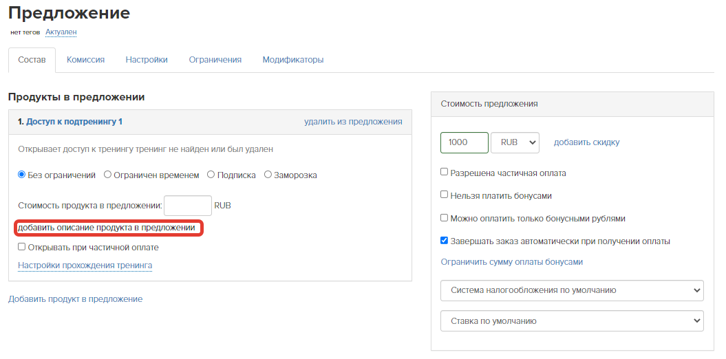Screen dimensions: 726x359
Task: Open the RUB currency dropdown
Action: (515, 142)
